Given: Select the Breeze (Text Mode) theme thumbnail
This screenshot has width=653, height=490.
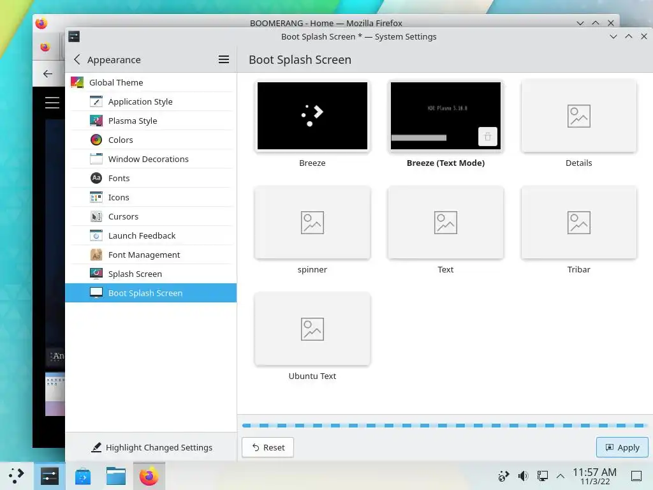Looking at the screenshot, I should [446, 116].
